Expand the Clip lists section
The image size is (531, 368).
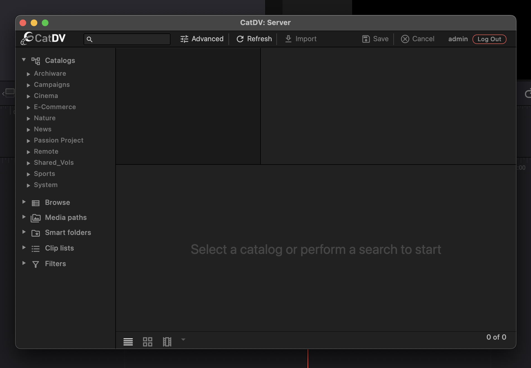(24, 247)
